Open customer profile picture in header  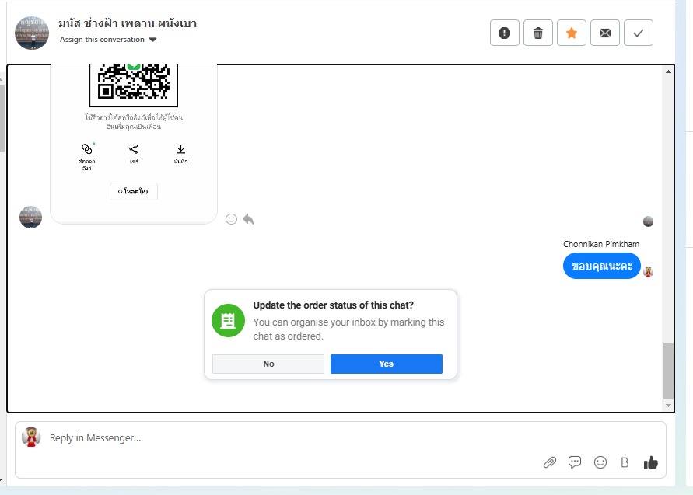(x=32, y=33)
